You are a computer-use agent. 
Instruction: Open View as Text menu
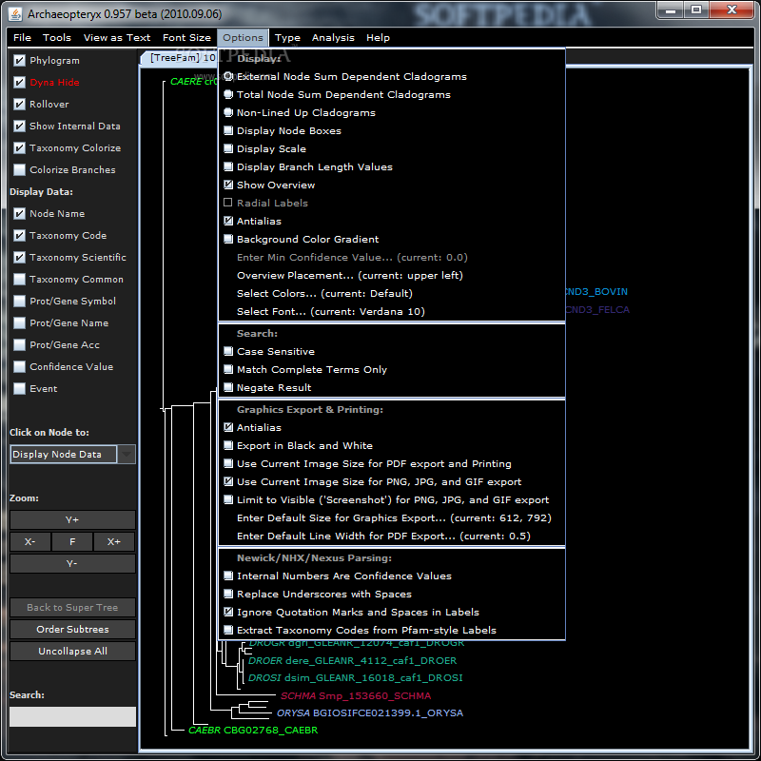tap(117, 37)
